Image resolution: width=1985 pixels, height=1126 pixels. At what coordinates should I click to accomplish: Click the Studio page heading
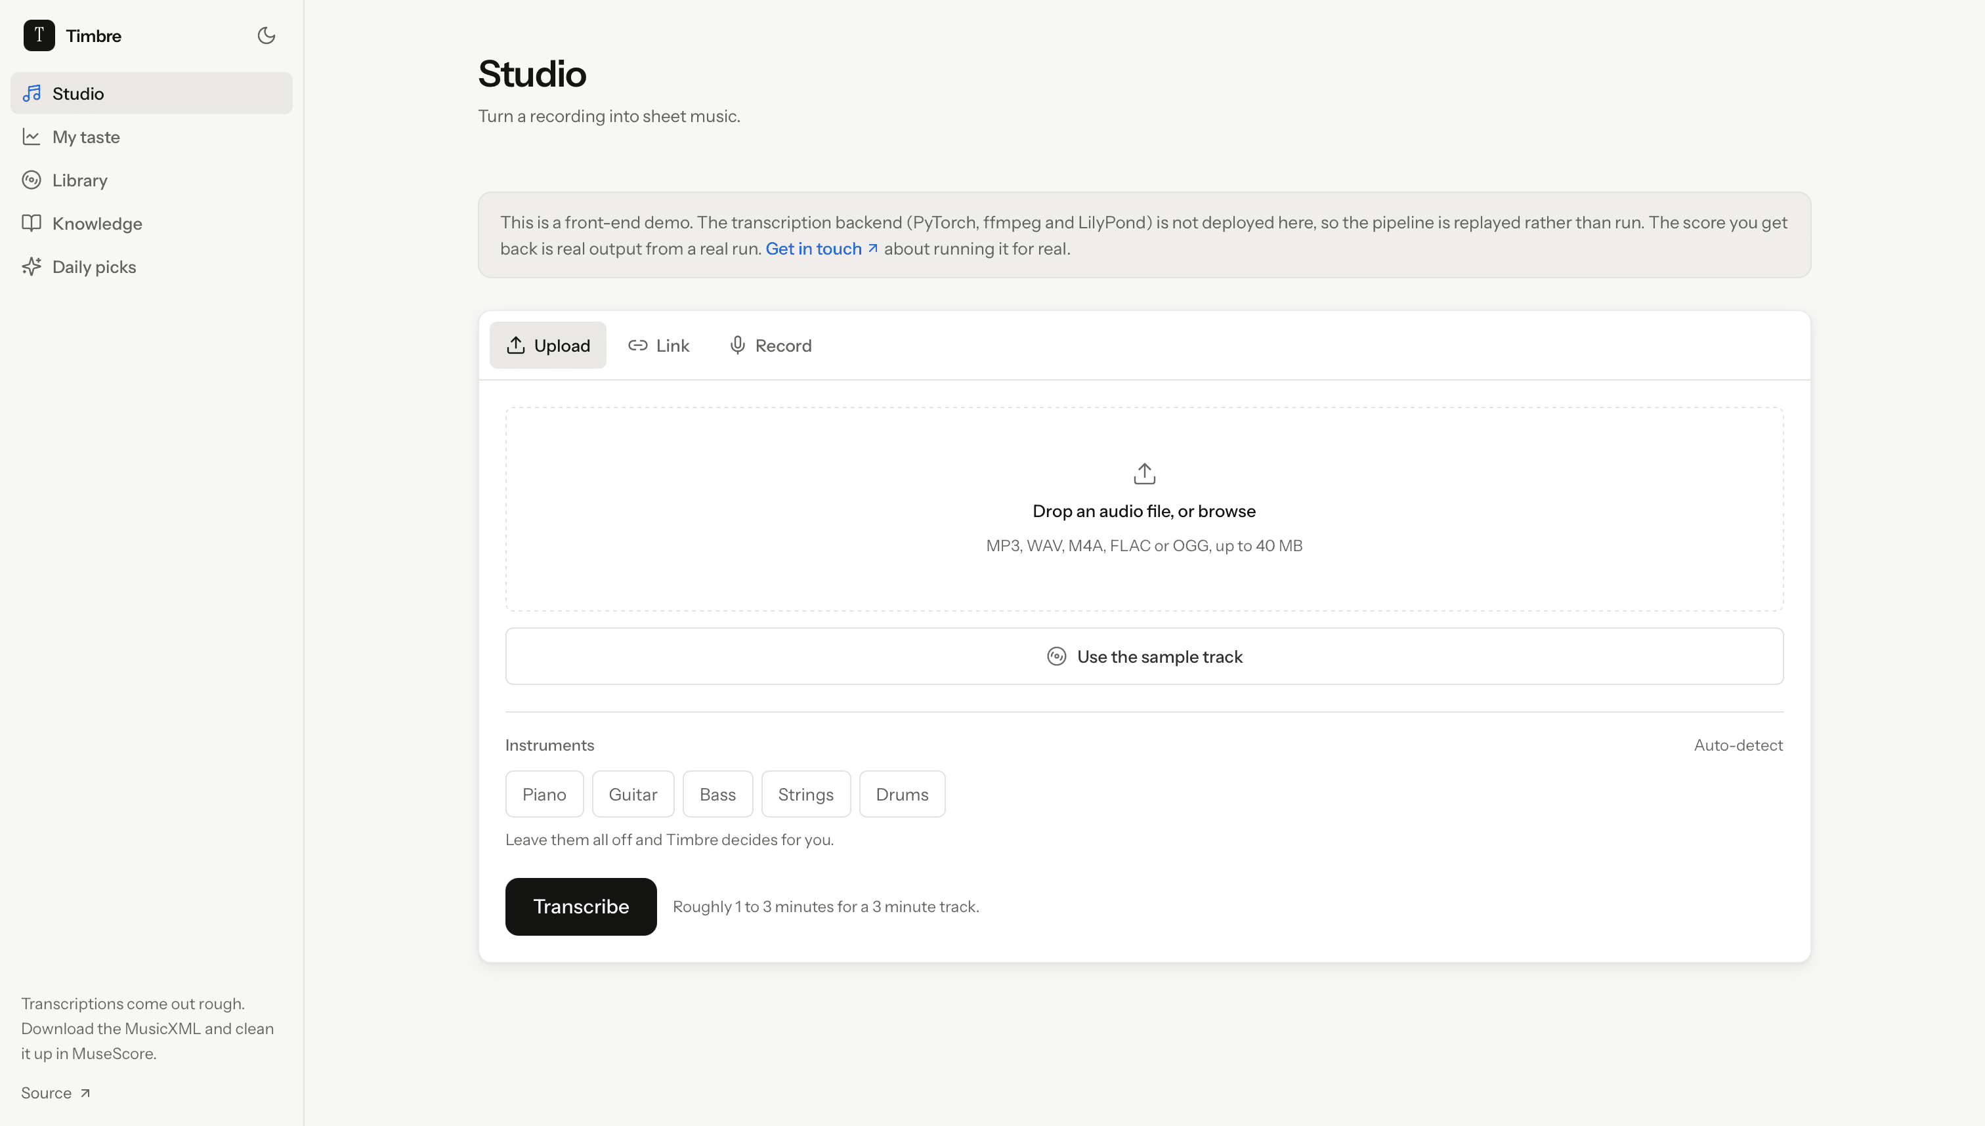(x=532, y=73)
